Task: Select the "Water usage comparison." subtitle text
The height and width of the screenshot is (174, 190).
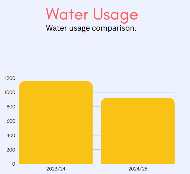Action: tap(91, 28)
